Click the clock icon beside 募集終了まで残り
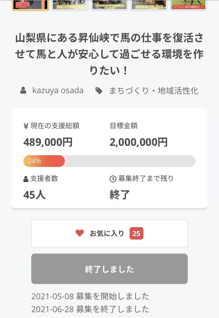 (113, 179)
